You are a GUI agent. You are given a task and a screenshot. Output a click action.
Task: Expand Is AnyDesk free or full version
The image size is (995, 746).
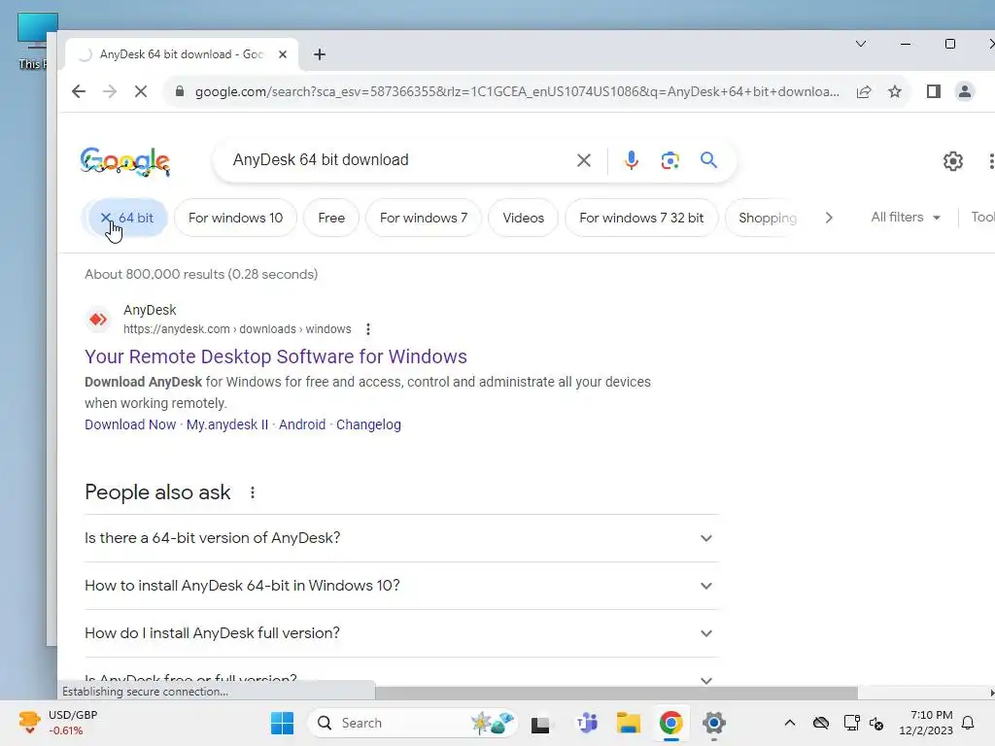(x=401, y=679)
